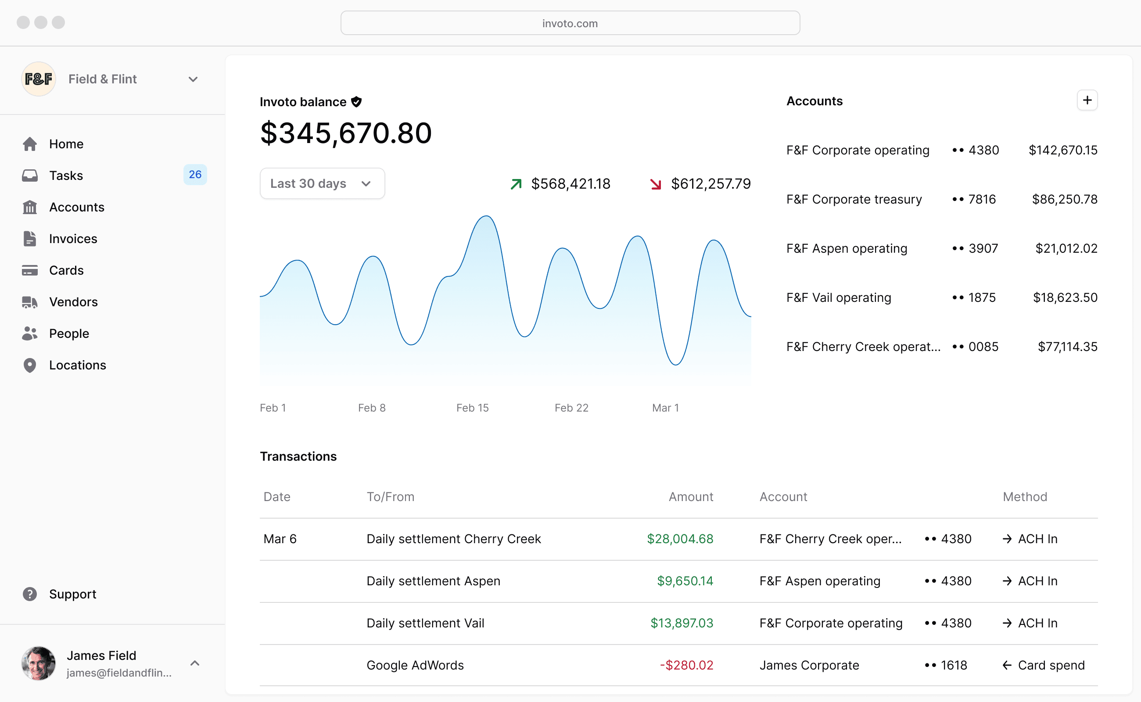Click the invoto.com address bar
Viewport: 1141px width, 702px height.
coord(570,23)
